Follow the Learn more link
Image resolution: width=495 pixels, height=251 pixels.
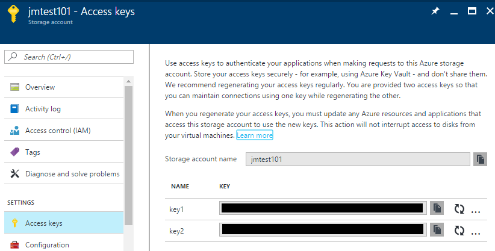click(x=255, y=135)
